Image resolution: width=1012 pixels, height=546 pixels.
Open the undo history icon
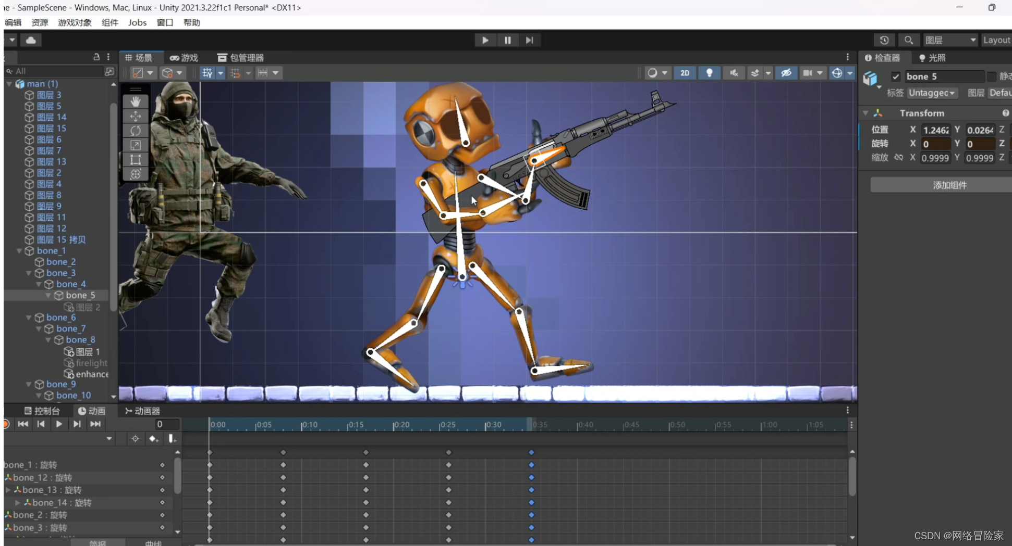pyautogui.click(x=884, y=40)
